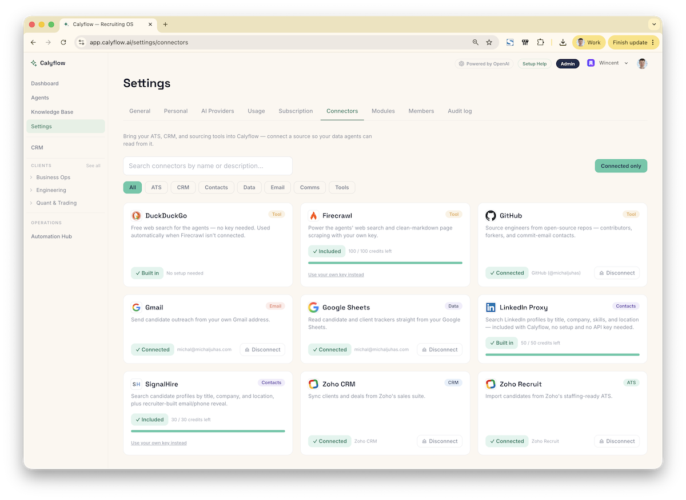Disconnect the Zoho CRM connector

coord(440,441)
